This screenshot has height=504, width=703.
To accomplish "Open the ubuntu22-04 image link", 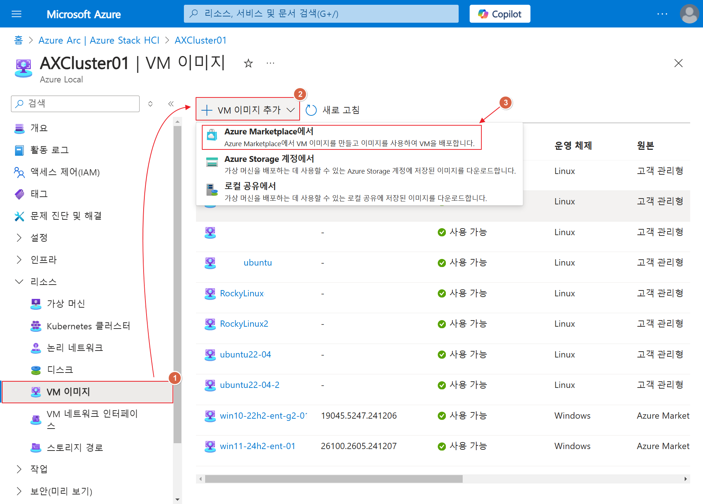I will (245, 355).
